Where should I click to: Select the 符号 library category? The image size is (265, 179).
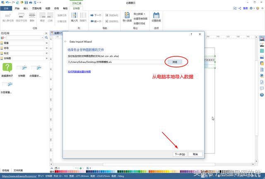pos(24,48)
